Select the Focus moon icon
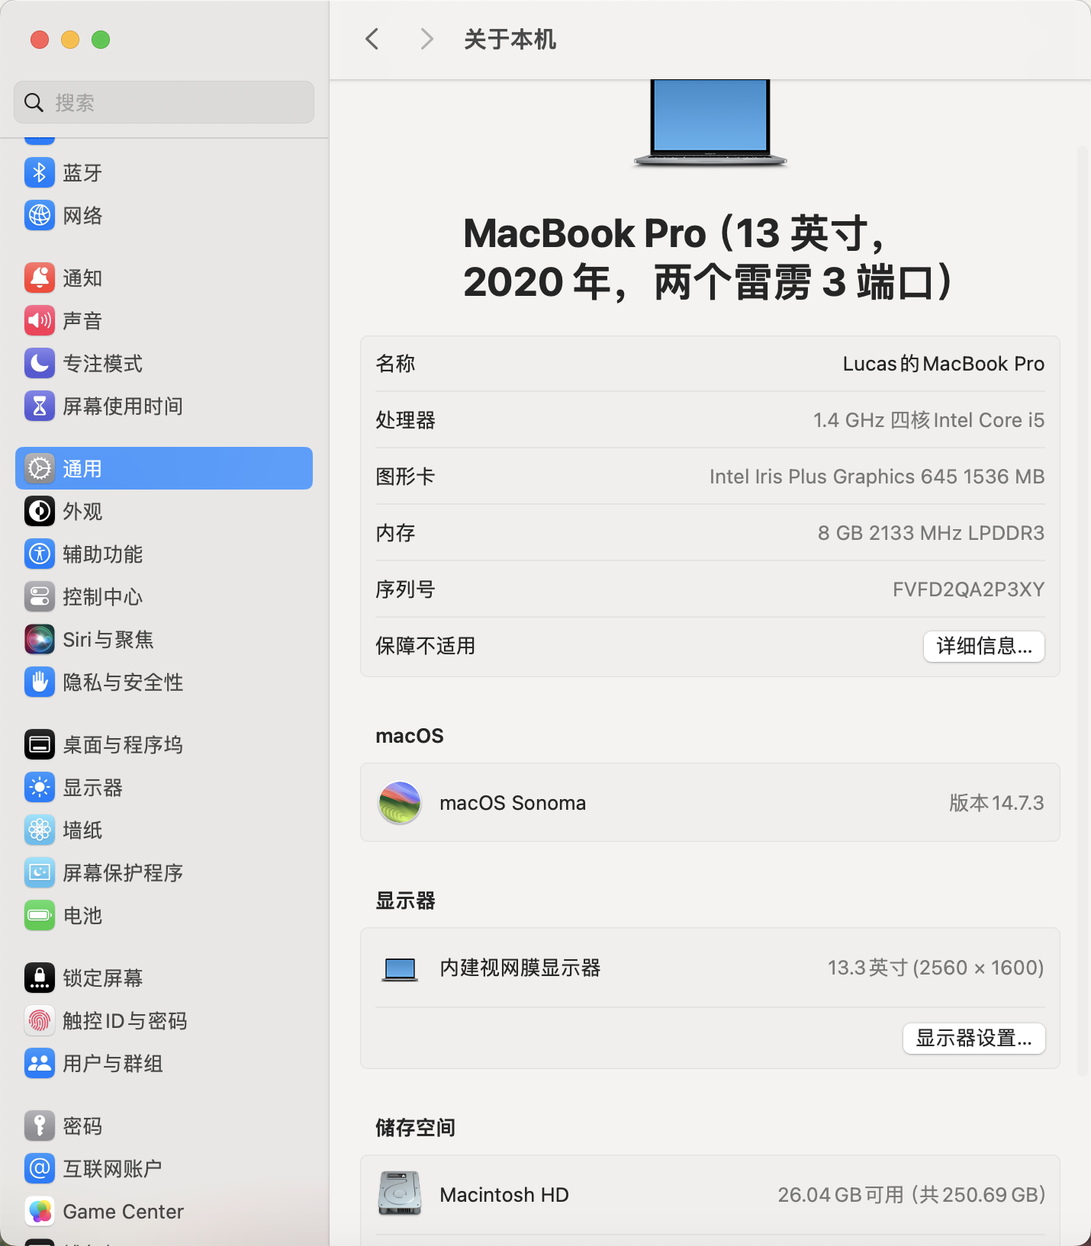The width and height of the screenshot is (1091, 1246). click(40, 363)
